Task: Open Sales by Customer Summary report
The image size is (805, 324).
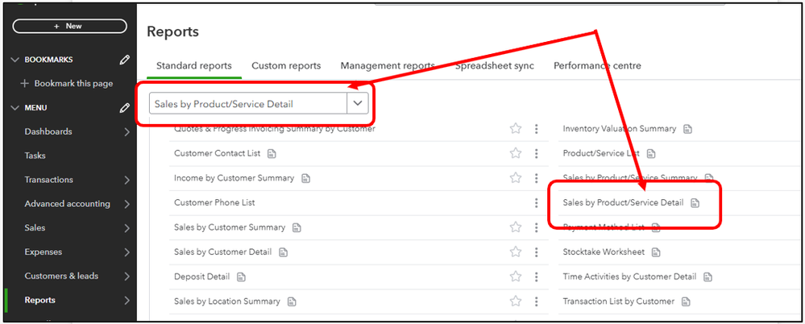Action: pyautogui.click(x=230, y=227)
